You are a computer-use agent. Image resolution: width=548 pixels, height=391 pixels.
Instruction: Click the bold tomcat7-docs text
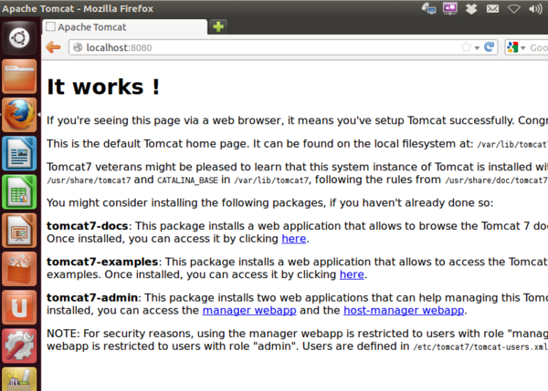coord(88,226)
